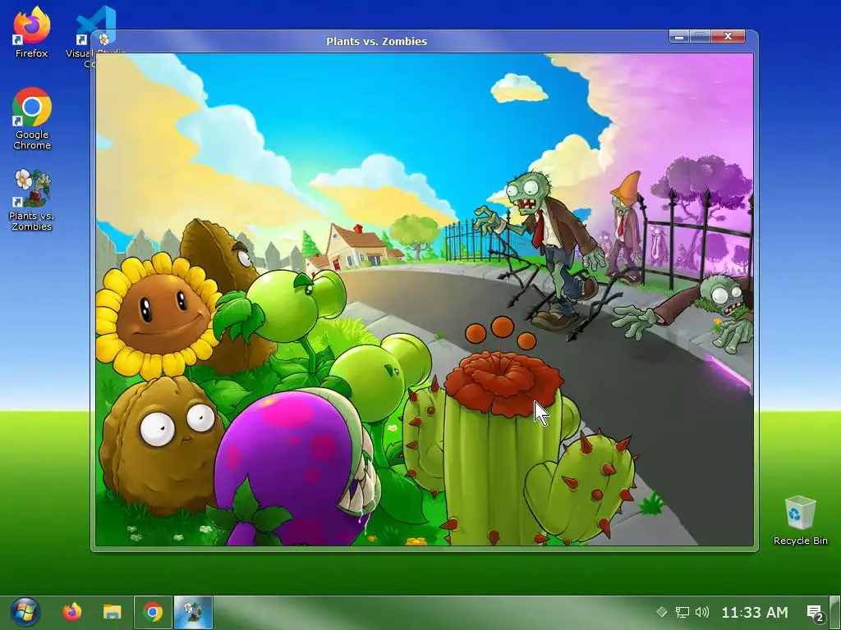Viewport: 841px width, 630px height.
Task: Click the 11:33 AM clock
Action: tap(755, 612)
